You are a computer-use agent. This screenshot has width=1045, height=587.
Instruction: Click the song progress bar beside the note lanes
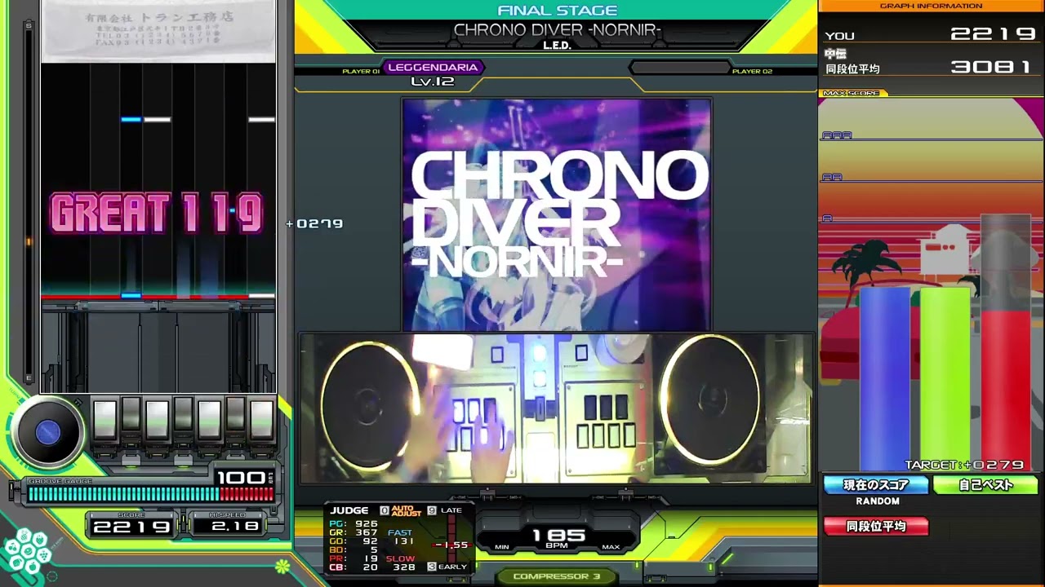(29, 201)
